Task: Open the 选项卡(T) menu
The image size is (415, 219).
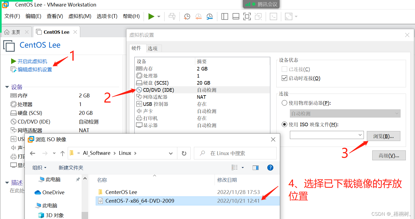Action: click(107, 16)
